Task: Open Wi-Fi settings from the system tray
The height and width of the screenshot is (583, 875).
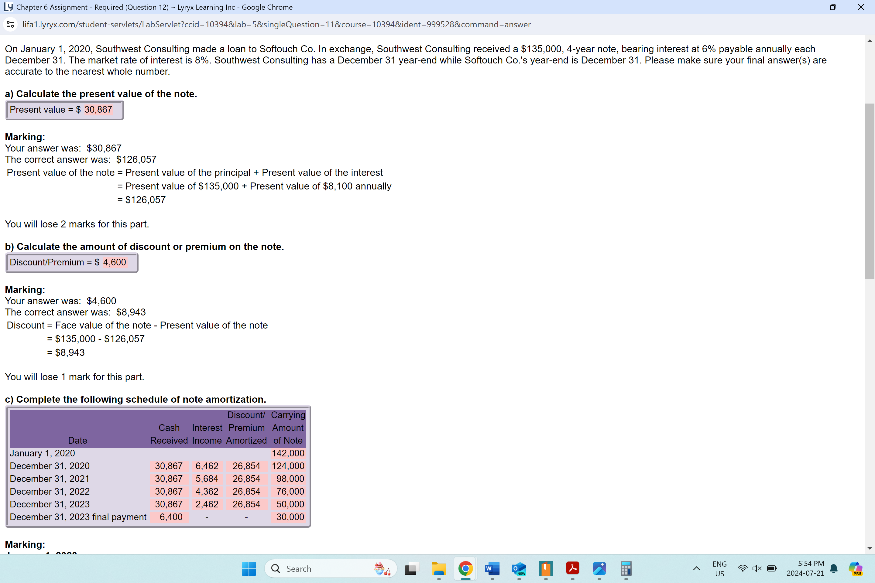Action: tap(742, 569)
